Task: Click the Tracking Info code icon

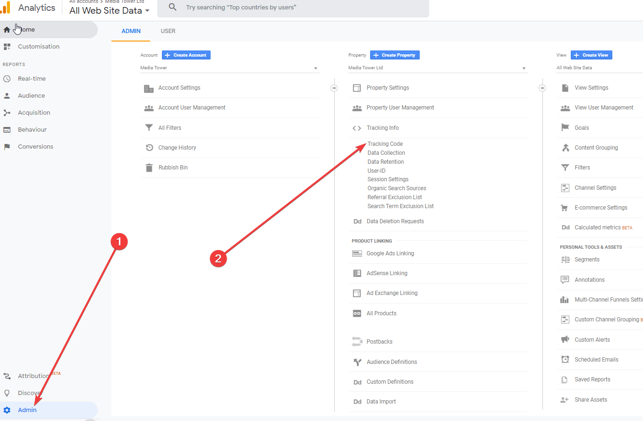Action: [x=357, y=128]
